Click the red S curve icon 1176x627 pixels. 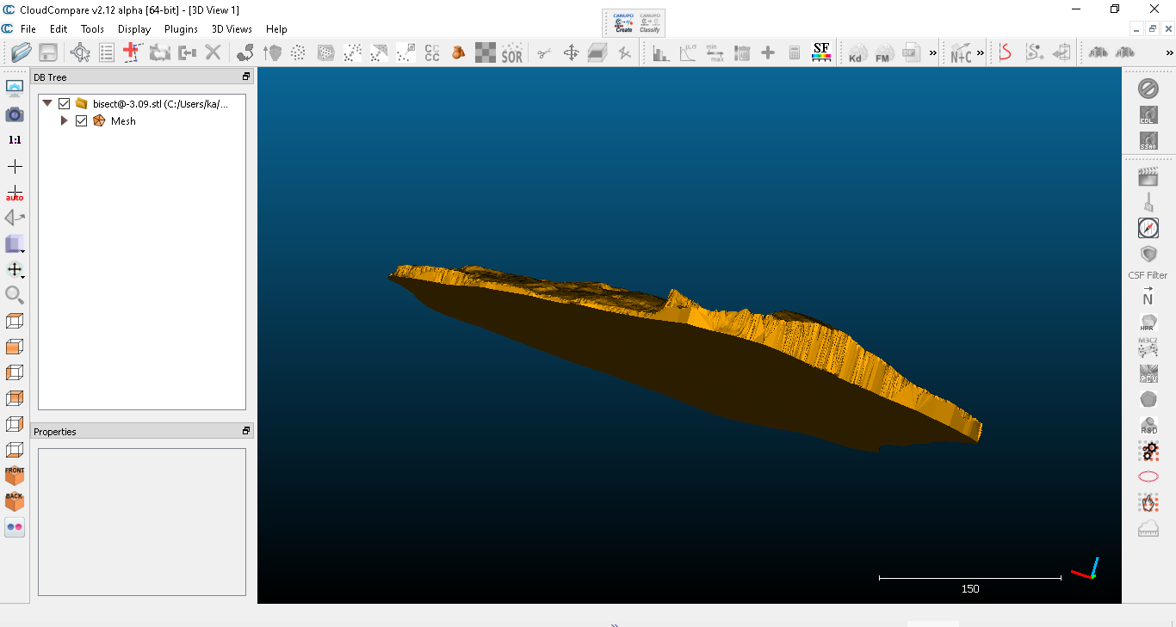(1006, 53)
